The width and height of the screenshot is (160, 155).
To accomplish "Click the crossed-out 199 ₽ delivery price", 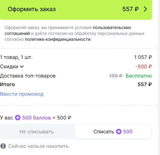I will click(116, 76).
